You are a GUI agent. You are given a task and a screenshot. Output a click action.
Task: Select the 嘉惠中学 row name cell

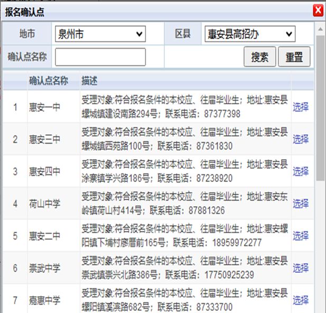pyautogui.click(x=44, y=300)
